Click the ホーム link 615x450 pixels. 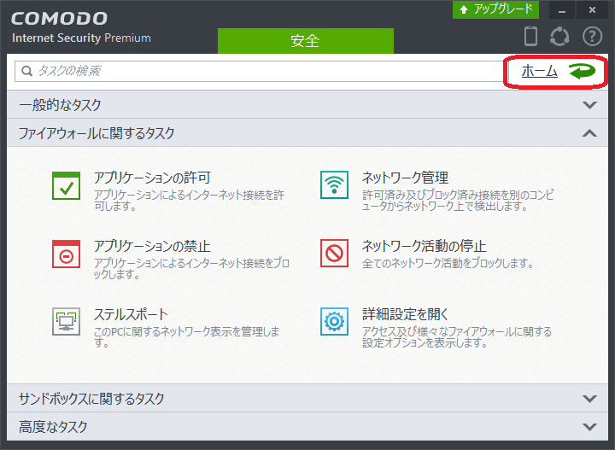coord(539,72)
